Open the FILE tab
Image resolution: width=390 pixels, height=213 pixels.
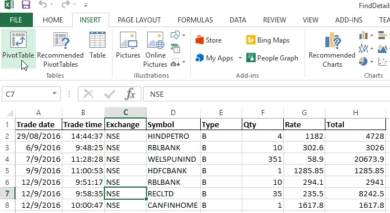(x=16, y=20)
